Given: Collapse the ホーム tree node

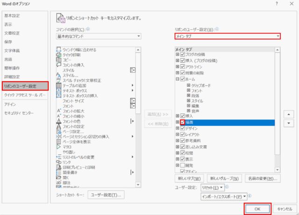Looking at the screenshot, I should point(178,79).
